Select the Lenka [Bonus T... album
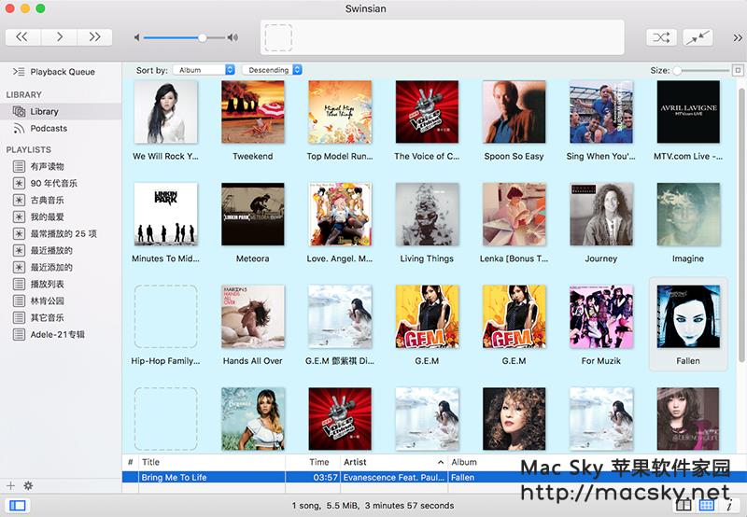747x517 pixels. coord(514,215)
